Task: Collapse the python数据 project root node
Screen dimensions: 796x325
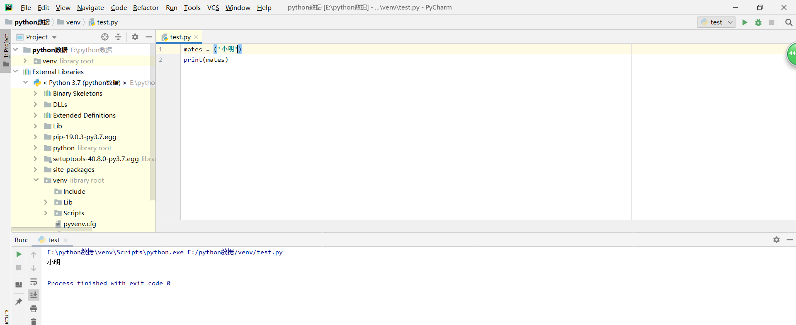Action: pyautogui.click(x=16, y=50)
